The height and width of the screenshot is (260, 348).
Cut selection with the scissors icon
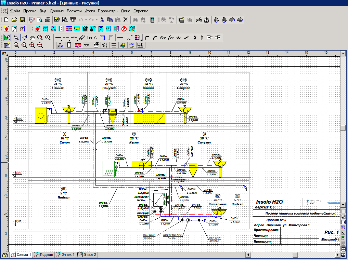click(x=102, y=20)
